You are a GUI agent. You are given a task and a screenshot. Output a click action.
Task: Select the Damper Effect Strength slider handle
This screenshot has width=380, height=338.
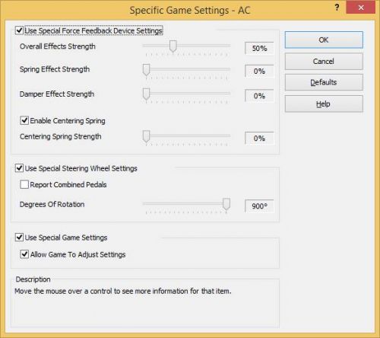pos(146,94)
